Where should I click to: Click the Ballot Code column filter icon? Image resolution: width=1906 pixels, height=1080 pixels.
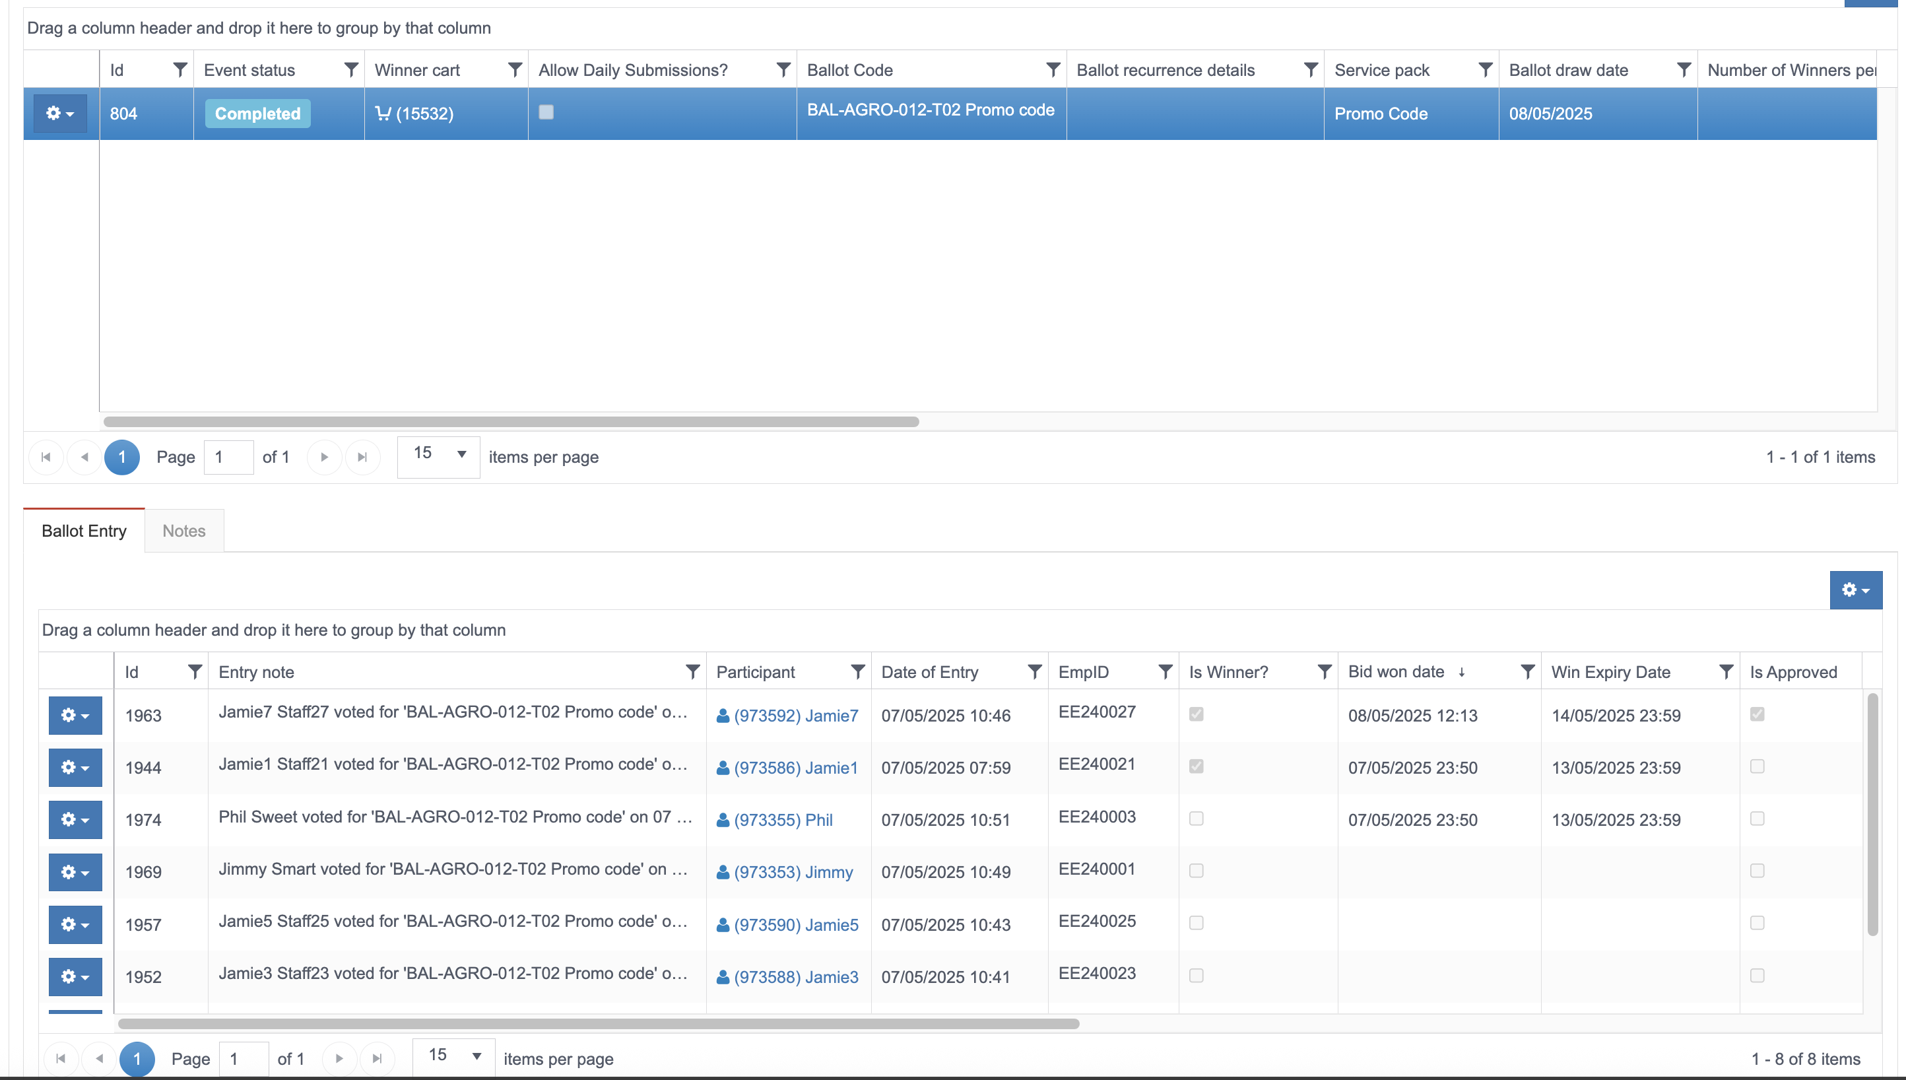pyautogui.click(x=1052, y=70)
